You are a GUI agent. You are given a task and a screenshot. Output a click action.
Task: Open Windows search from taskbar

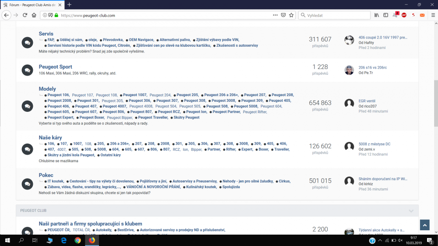click(21, 240)
